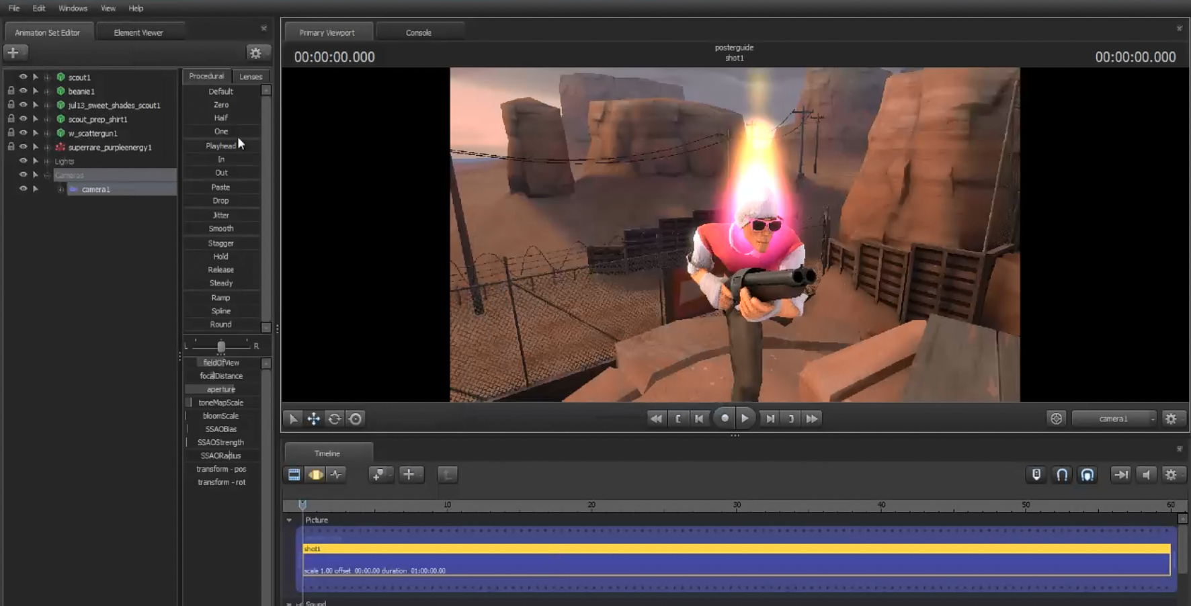Select the viewport selection arrow tool
Screen dimensions: 1191x606
tap(293, 419)
